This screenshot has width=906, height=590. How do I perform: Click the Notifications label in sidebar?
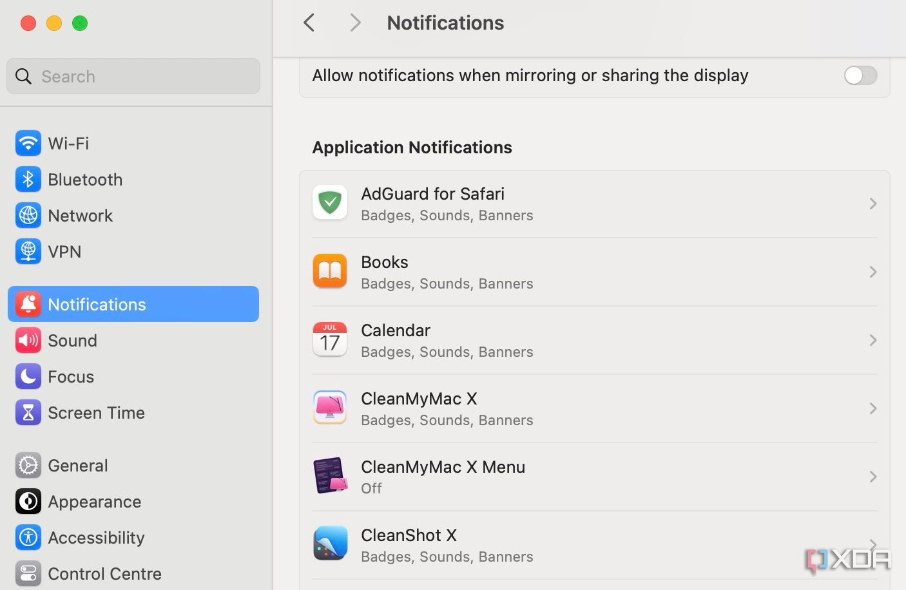tap(97, 304)
